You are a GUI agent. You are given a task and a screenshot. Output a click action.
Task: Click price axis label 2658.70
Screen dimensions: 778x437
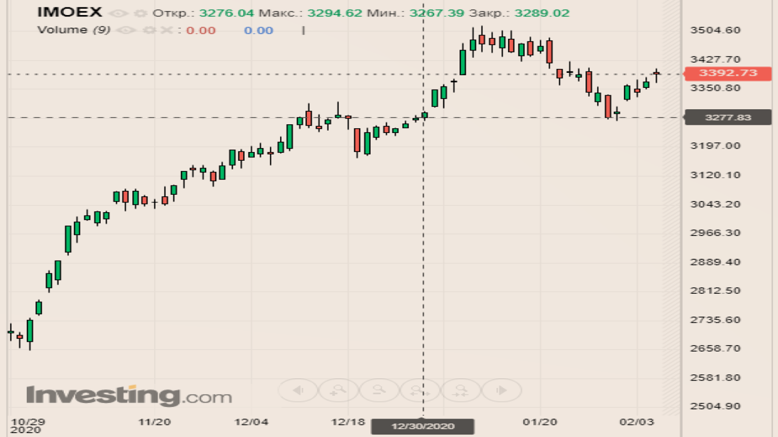[x=715, y=348]
